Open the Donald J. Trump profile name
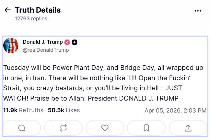 pyautogui.click(x=43, y=42)
